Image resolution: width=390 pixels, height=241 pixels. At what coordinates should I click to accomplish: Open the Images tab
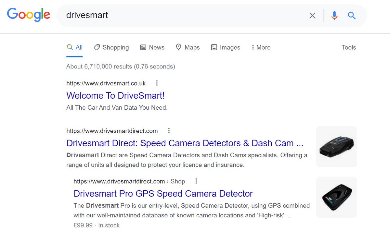[226, 47]
